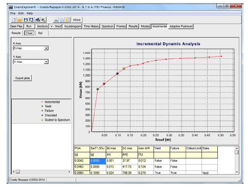Click left panel horizontal scroll left arrow
248x188 pixels.
pos(14,172)
